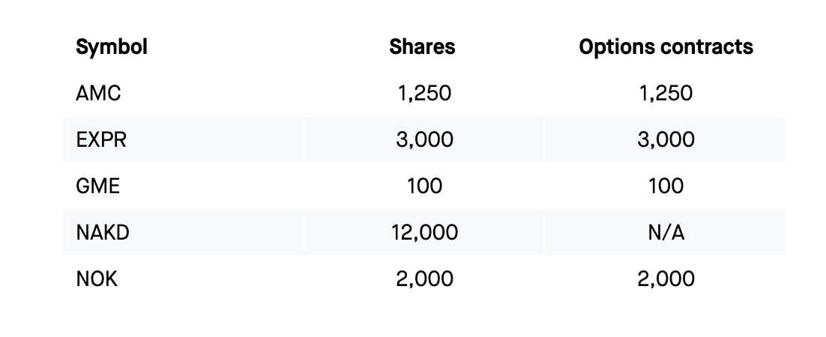Select the NOK symbol cell
This screenshot has width=826, height=337.
(97, 279)
